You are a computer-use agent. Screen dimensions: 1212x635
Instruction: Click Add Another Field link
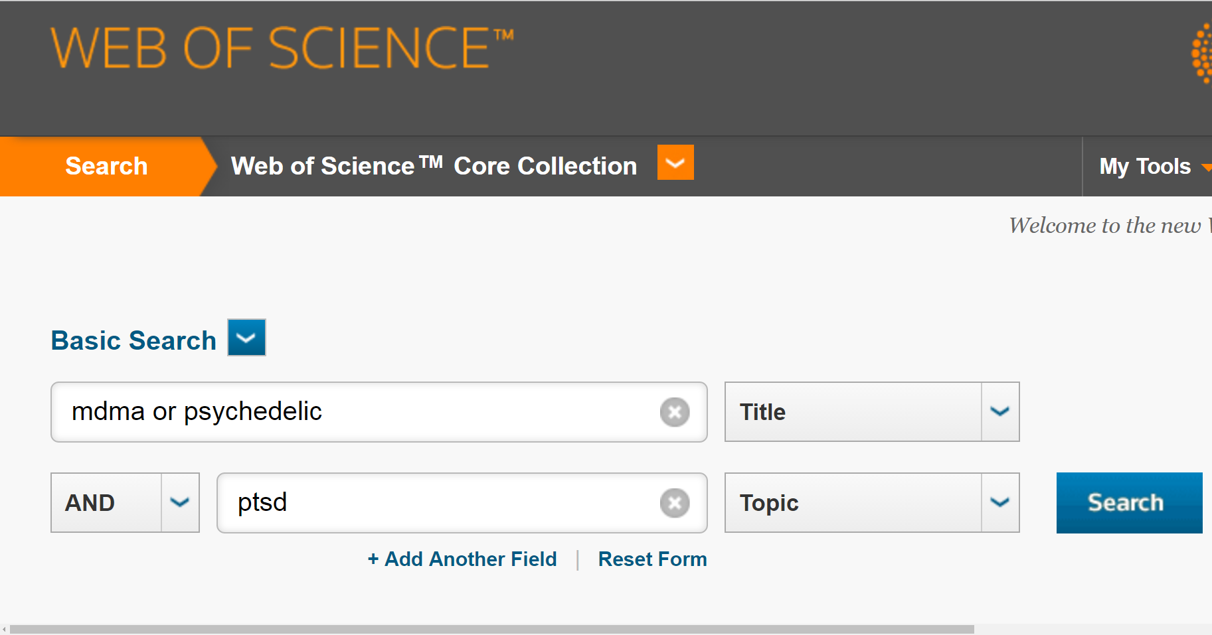pos(462,559)
